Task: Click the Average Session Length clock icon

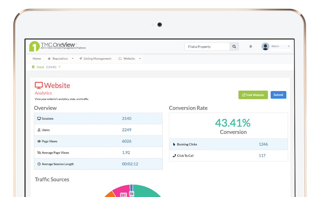Action: click(39, 164)
